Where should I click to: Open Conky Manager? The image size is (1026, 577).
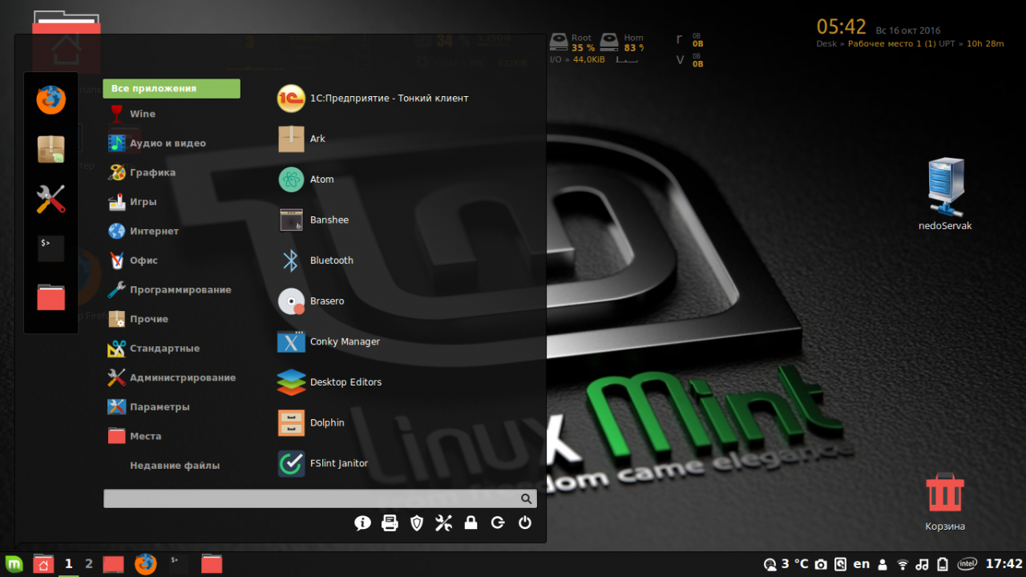point(329,341)
